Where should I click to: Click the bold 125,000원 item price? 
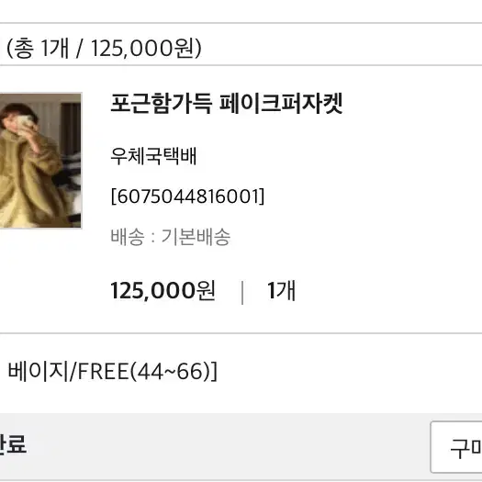coord(163,290)
